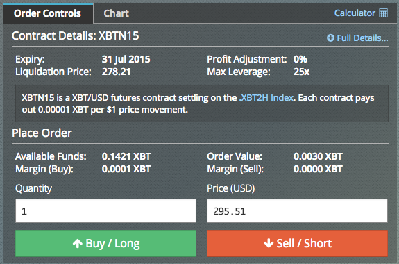Follow the .XBT2H Index link
Viewport: 399px width, 264px height.
[266, 98]
